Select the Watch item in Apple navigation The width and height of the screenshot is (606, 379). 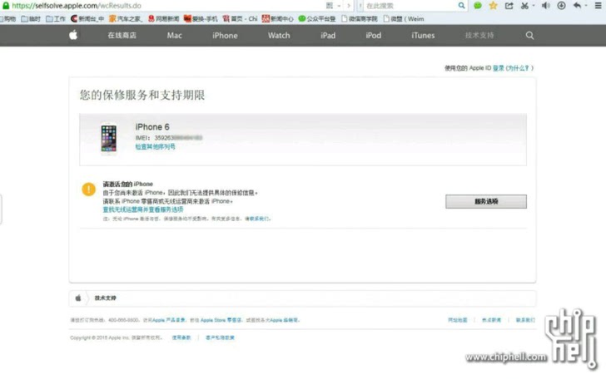(279, 36)
